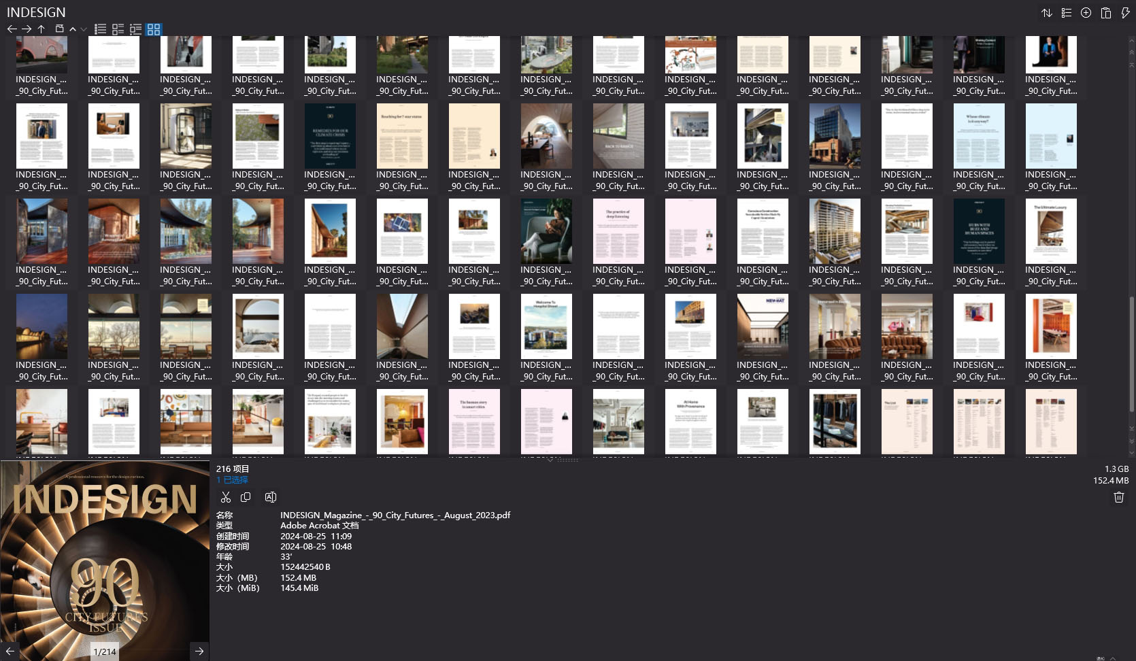Image resolution: width=1136 pixels, height=661 pixels.
Task: Click the '修改时间' property label
Action: (233, 547)
